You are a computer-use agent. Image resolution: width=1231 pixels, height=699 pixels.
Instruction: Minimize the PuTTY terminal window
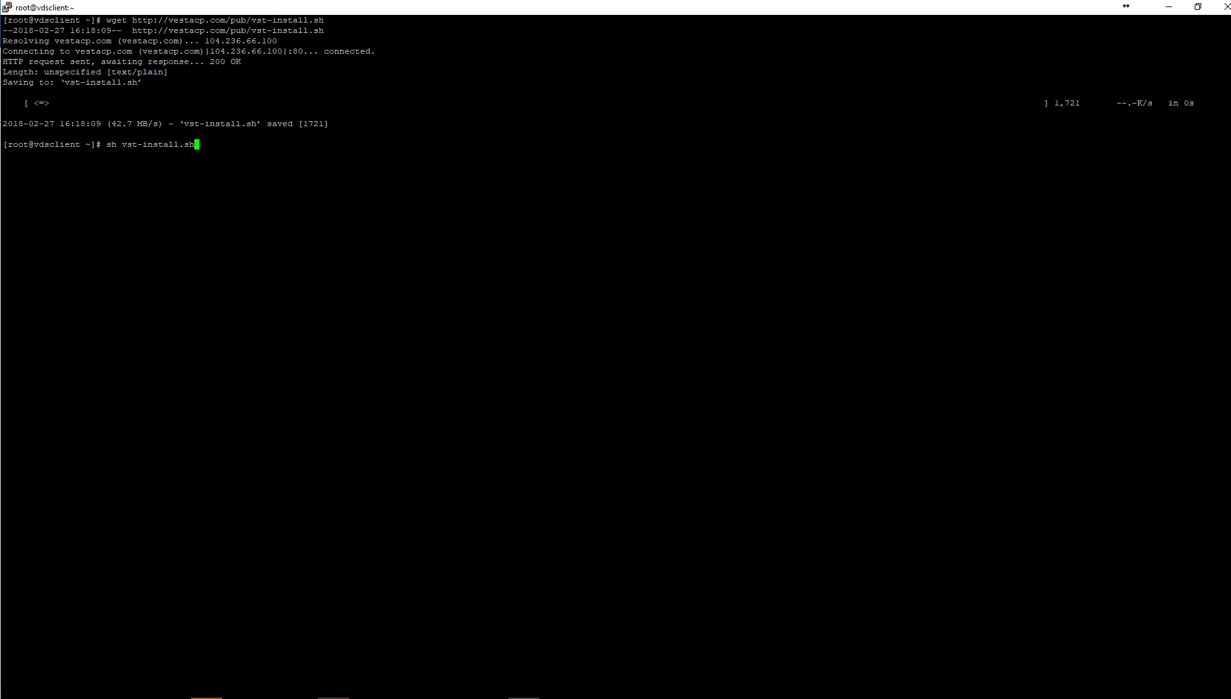click(1169, 7)
